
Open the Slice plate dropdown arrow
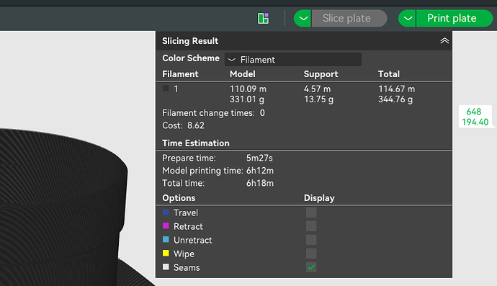303,19
